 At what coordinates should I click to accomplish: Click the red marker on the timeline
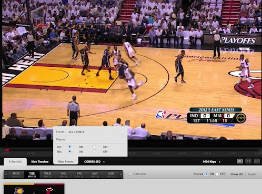[x=7, y=150]
